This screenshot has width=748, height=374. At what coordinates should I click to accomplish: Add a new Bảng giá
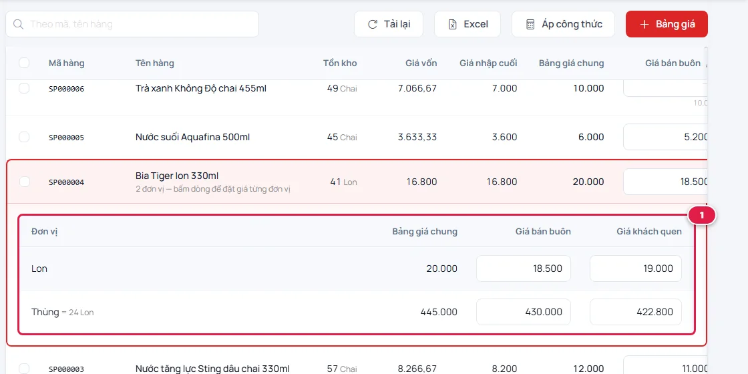[667, 24]
